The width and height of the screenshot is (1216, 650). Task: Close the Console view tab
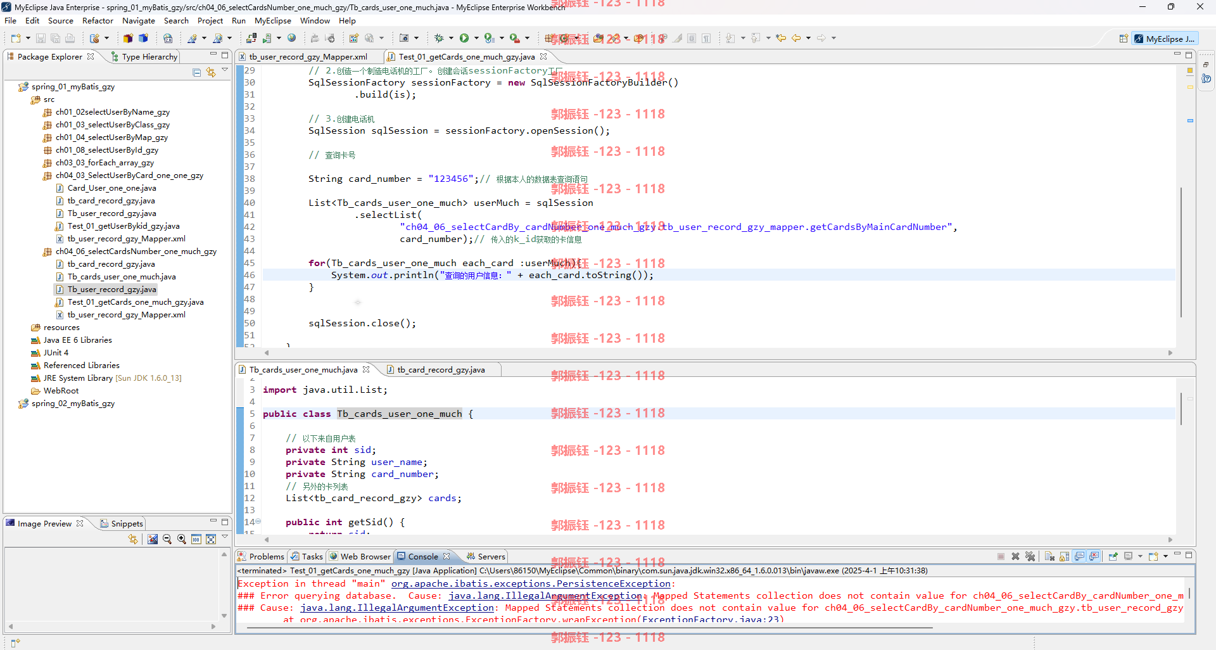click(446, 556)
